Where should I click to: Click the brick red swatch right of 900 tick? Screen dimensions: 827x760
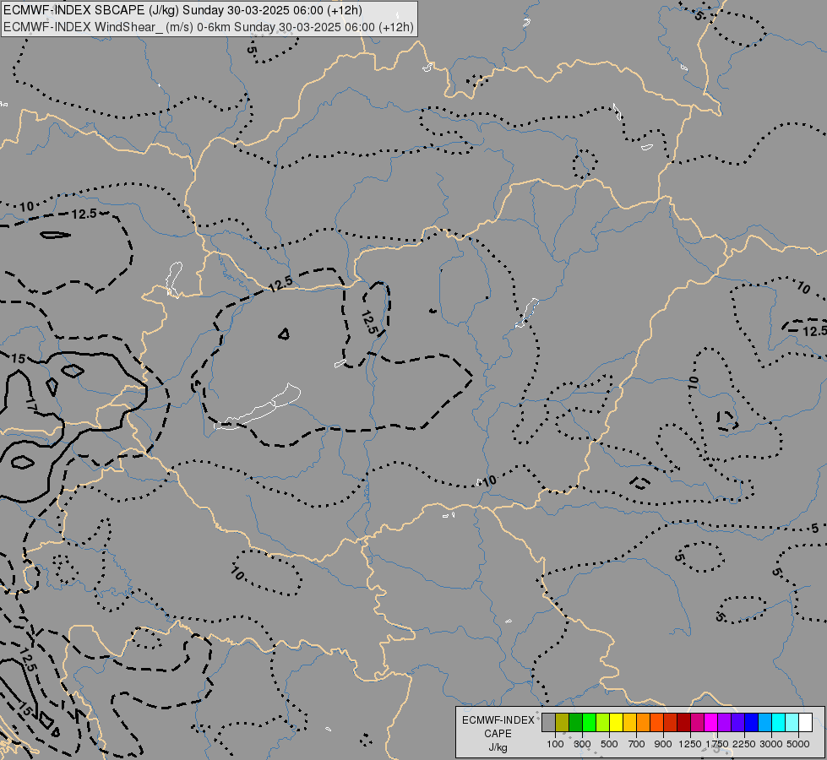(x=671, y=723)
